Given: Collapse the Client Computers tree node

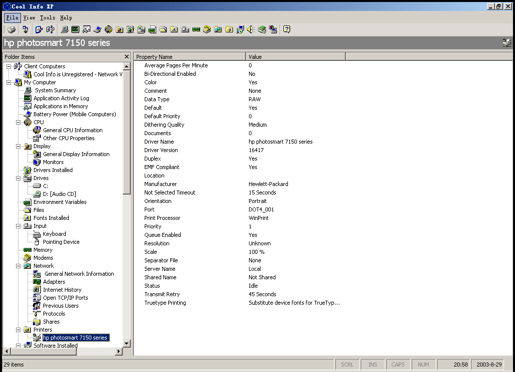Looking at the screenshot, I should [x=9, y=66].
